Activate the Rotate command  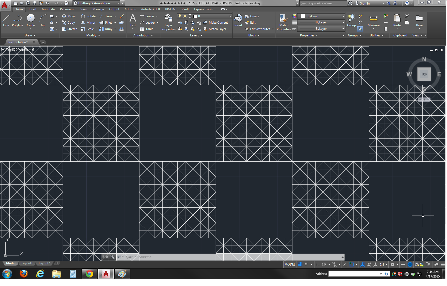click(88, 16)
